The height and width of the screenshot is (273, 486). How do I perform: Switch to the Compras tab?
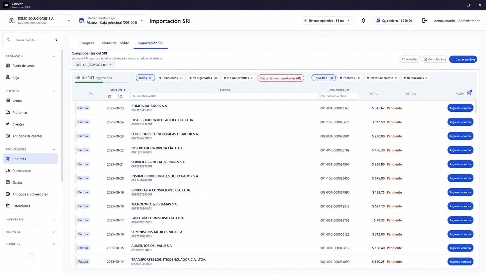(87, 43)
